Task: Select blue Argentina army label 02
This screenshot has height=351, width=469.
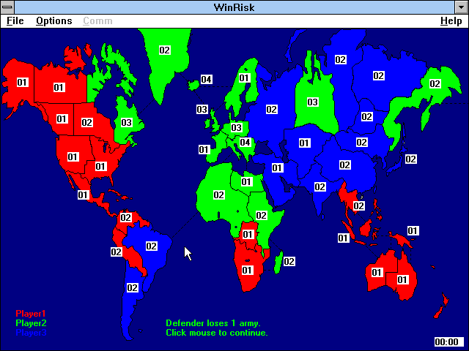Action: (x=133, y=287)
